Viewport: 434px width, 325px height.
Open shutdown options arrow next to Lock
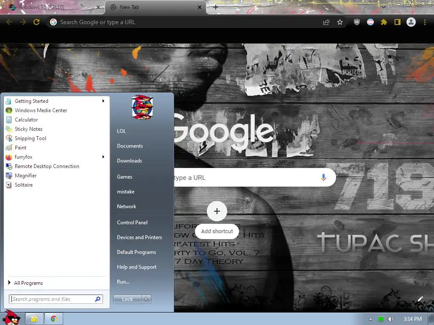(x=146, y=299)
